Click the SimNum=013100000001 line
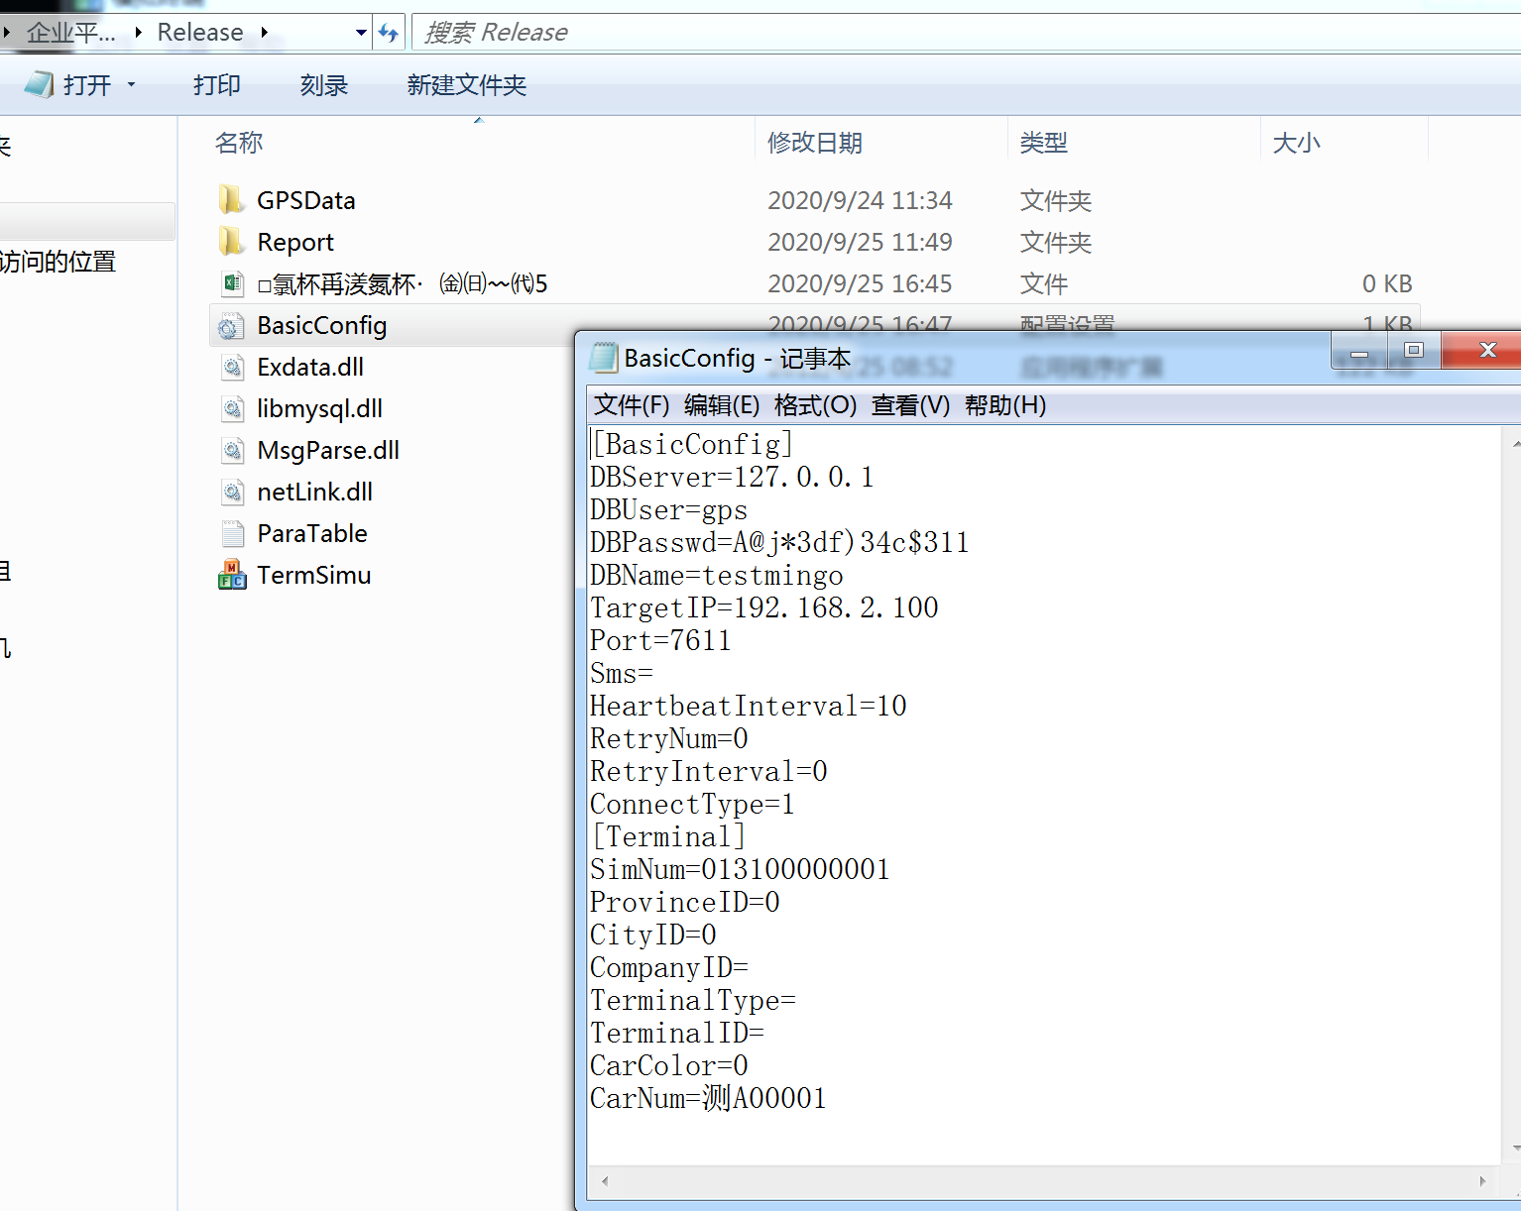Image resolution: width=1521 pixels, height=1211 pixels. [740, 870]
